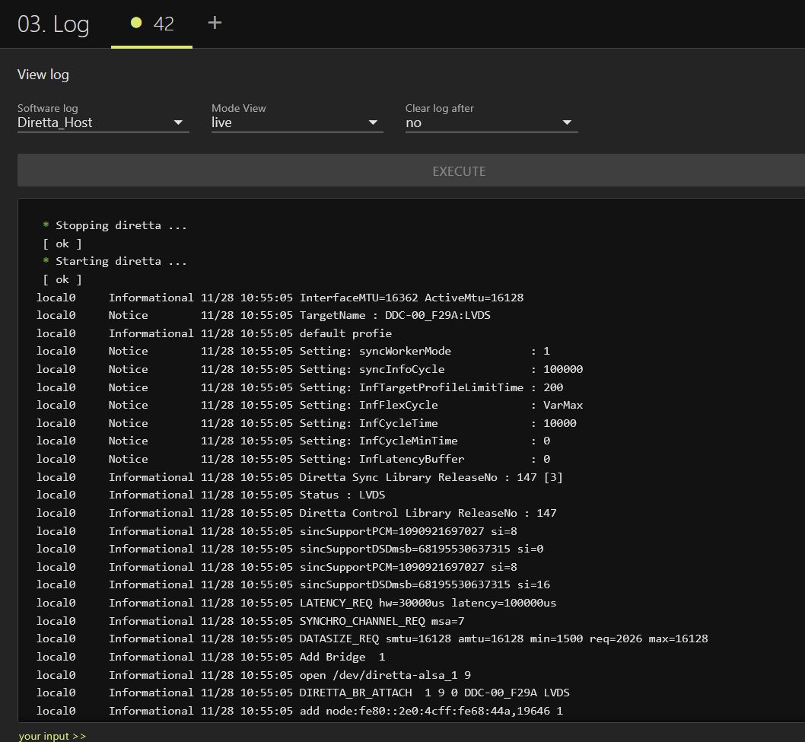Click the 03. Log page title
Viewport: 805px width, 742px height.
pos(53,24)
